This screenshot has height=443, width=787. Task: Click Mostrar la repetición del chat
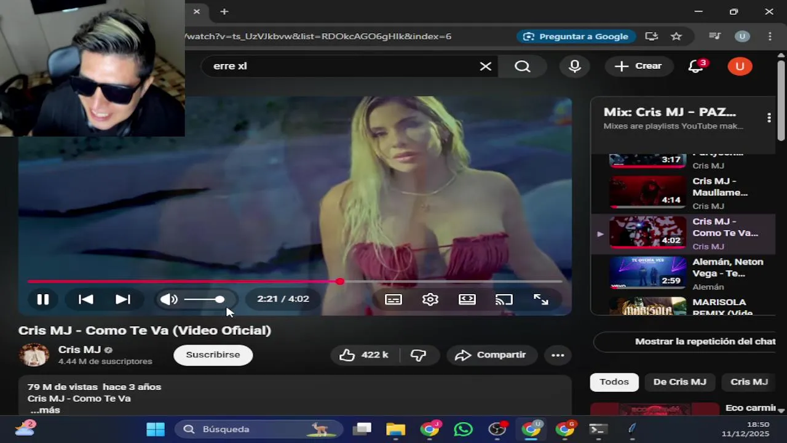(x=705, y=341)
